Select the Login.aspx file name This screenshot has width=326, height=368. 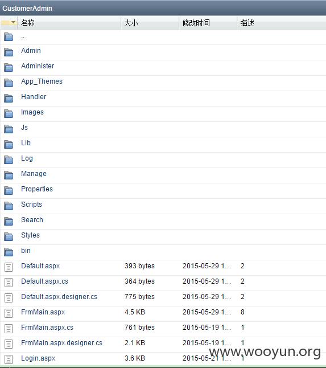pos(38,358)
